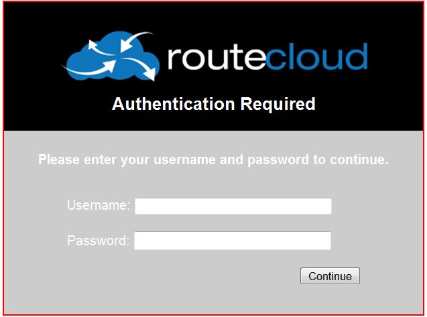The width and height of the screenshot is (427, 317).
Task: Click the Username label
Action: point(99,205)
